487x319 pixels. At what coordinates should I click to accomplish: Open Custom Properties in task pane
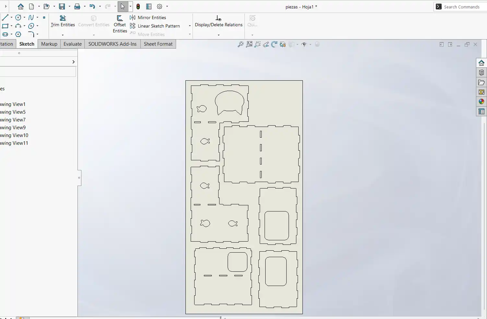481,111
